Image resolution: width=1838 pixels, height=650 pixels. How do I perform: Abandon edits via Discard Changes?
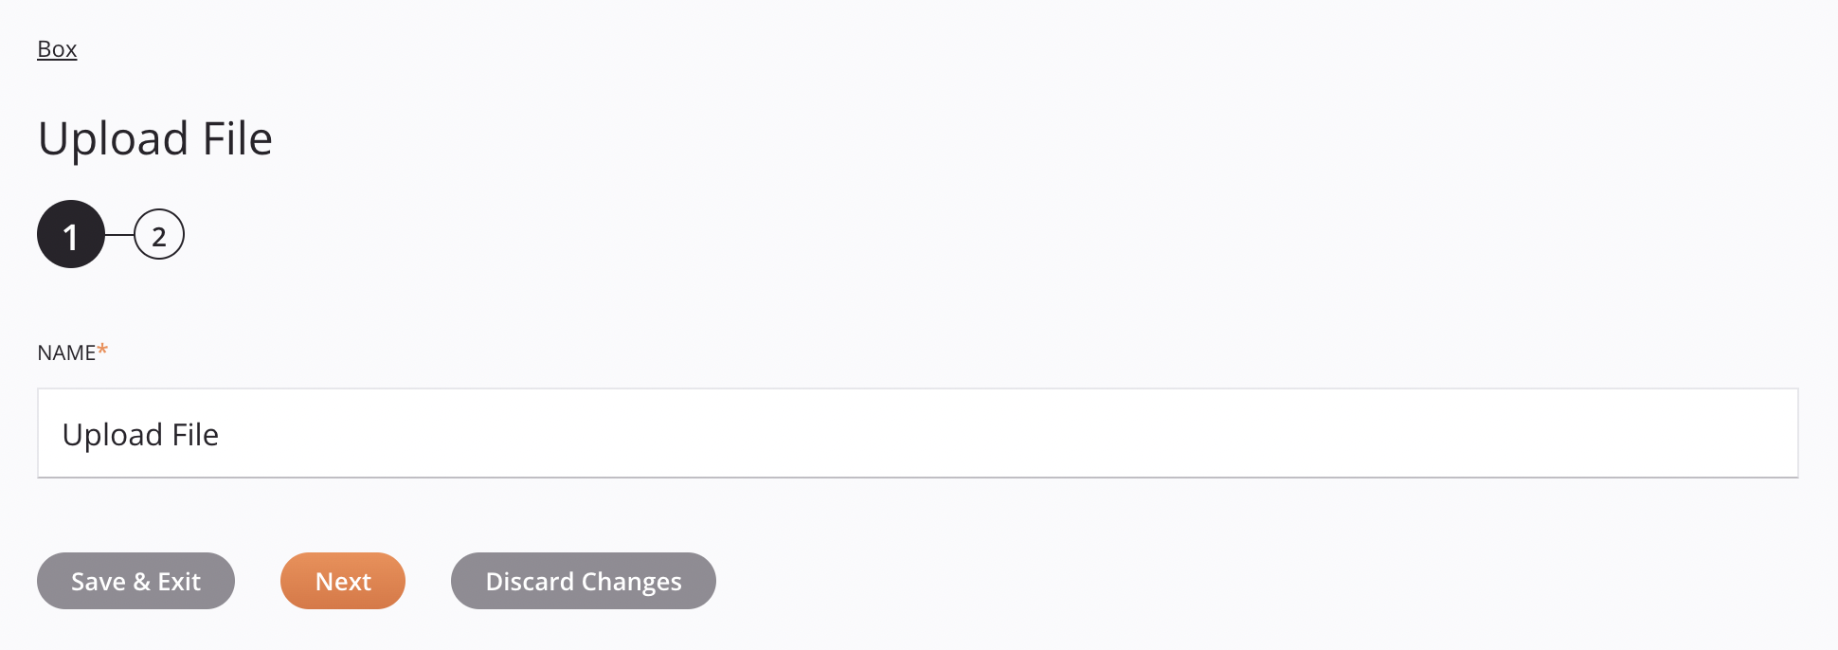(x=583, y=581)
